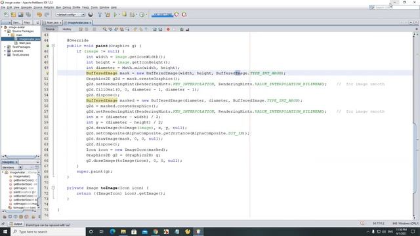
Task: Click the first filter icon under Navigator
Action: (5, 217)
